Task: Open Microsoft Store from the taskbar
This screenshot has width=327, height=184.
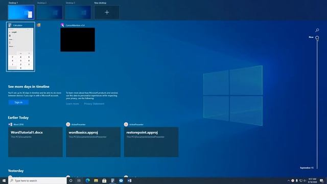Action: click(104, 180)
